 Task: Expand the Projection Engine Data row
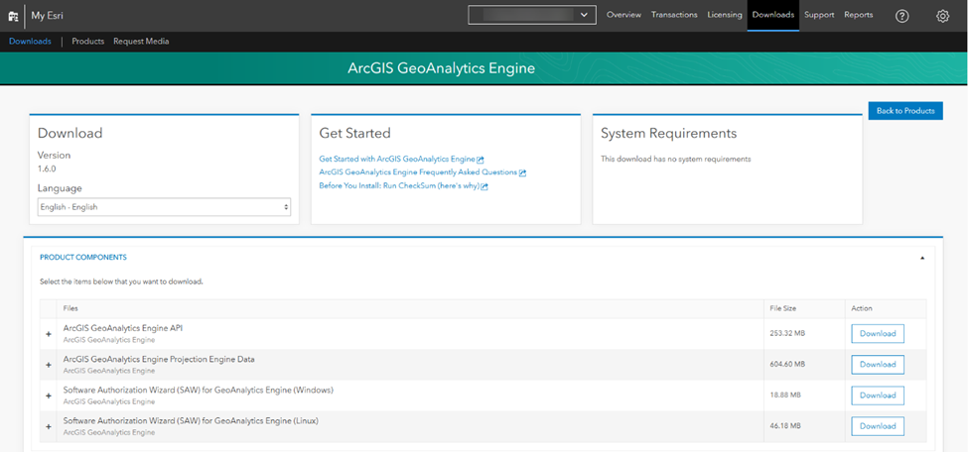click(48, 365)
